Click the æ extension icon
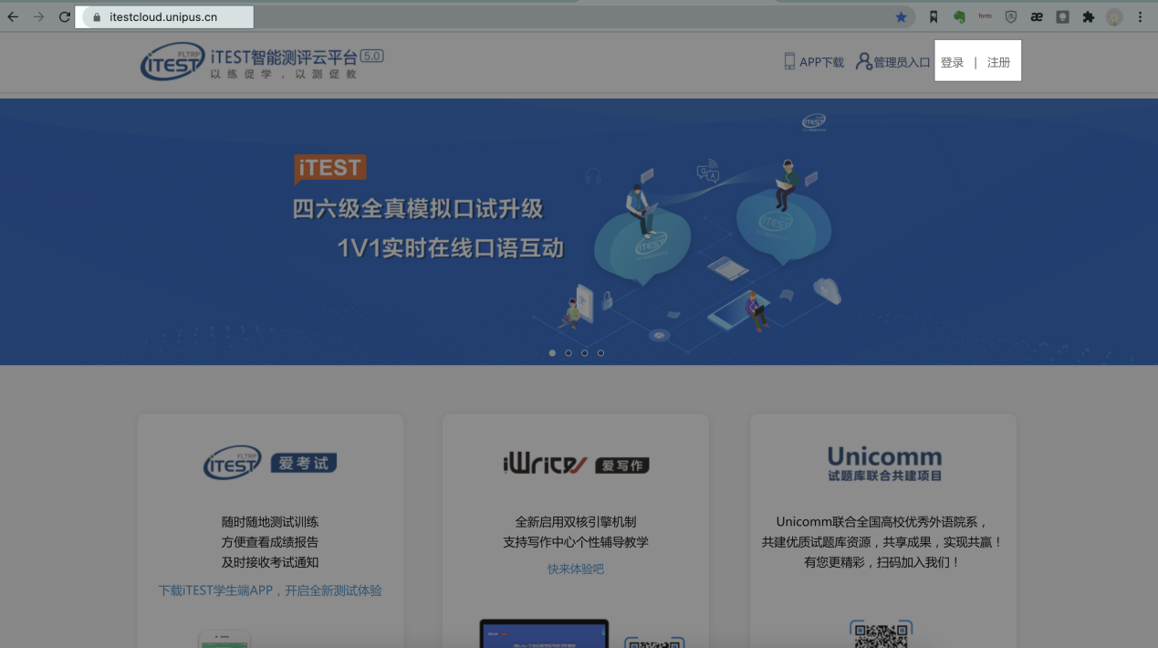 1037,17
